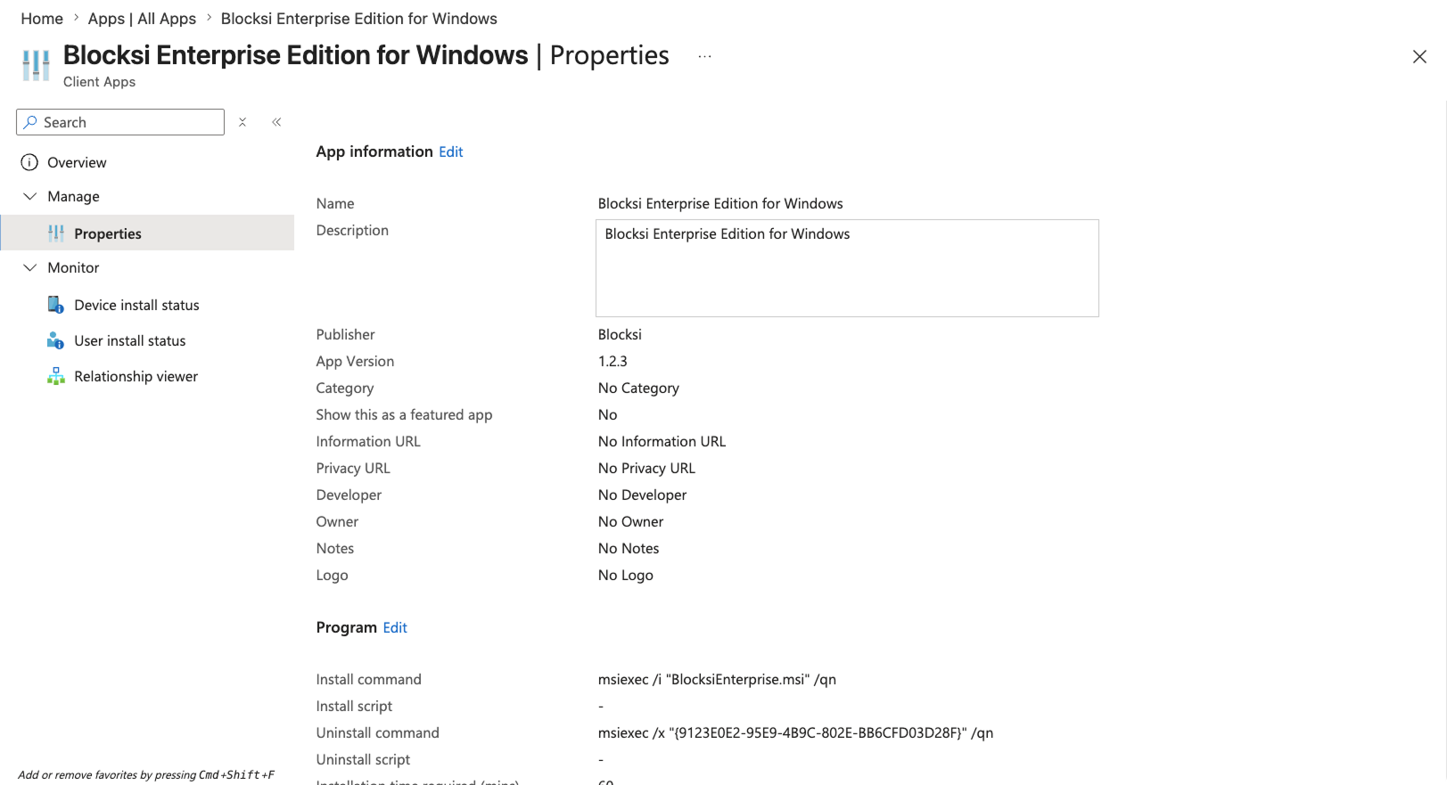Click the Device install status icon

(x=55, y=305)
